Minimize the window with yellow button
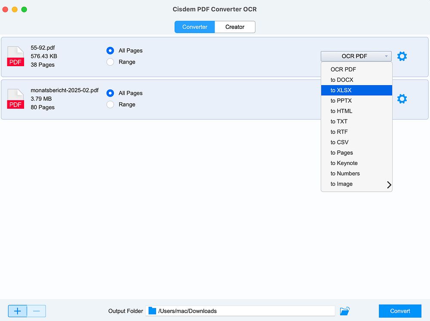This screenshot has width=430, height=321. (x=15, y=9)
